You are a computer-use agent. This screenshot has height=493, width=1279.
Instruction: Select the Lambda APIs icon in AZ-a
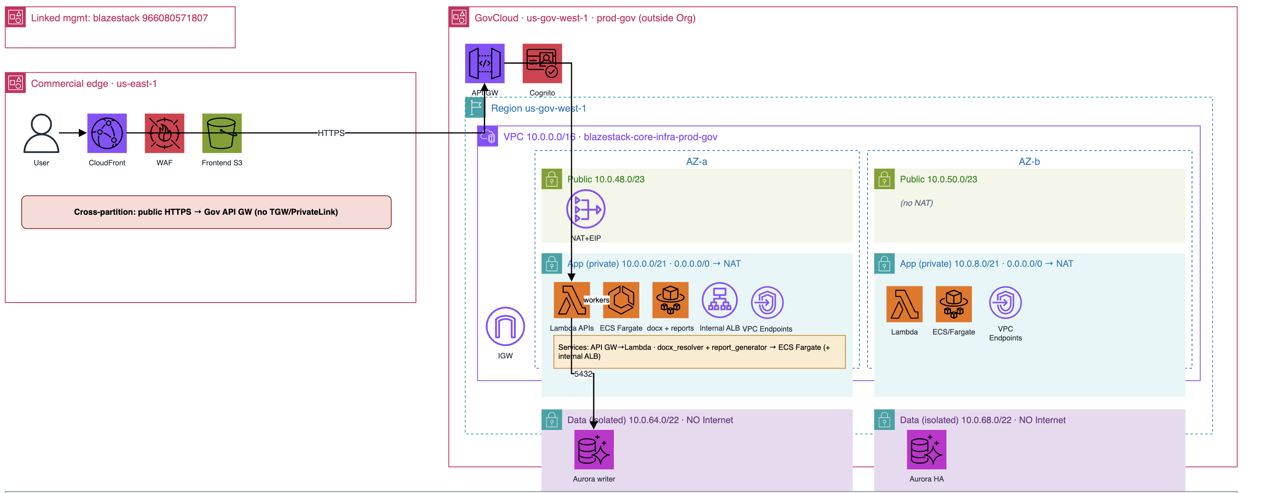pyautogui.click(x=572, y=300)
